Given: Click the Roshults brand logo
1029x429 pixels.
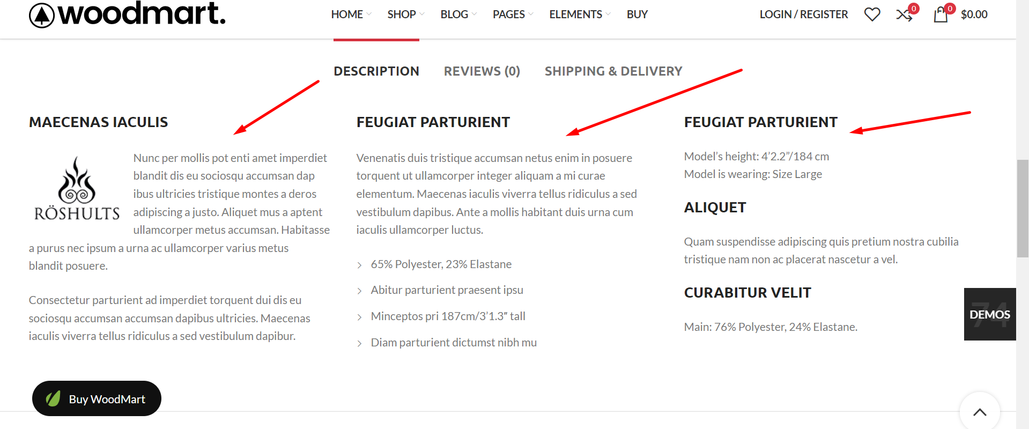Looking at the screenshot, I should pyautogui.click(x=77, y=188).
